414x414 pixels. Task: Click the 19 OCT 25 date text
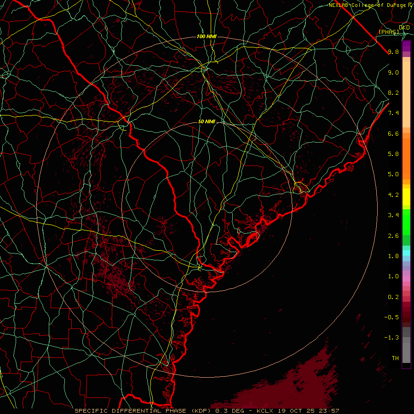[x=295, y=411]
